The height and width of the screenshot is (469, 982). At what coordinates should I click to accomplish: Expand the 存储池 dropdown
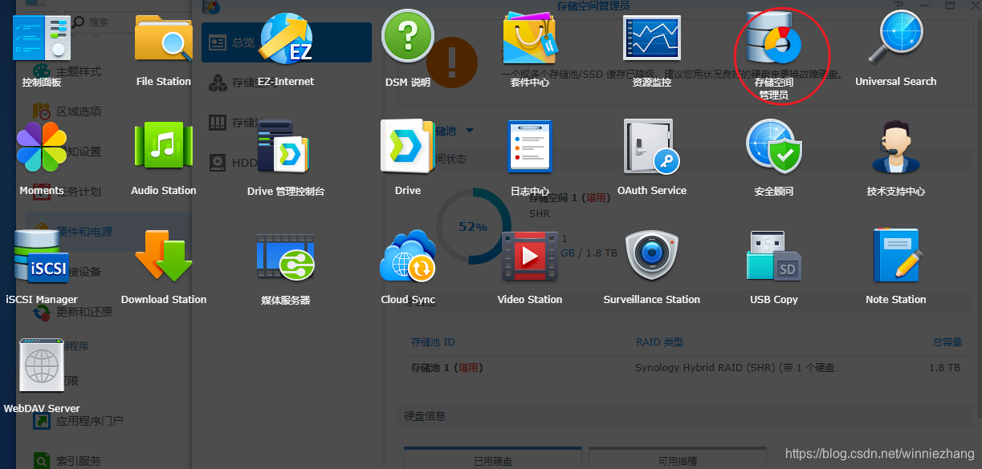470,131
